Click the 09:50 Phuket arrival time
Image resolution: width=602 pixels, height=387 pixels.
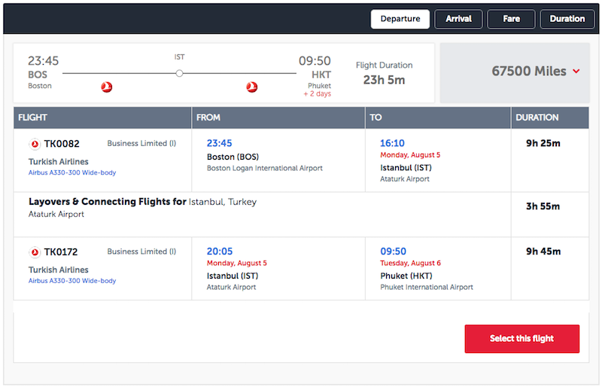point(393,251)
